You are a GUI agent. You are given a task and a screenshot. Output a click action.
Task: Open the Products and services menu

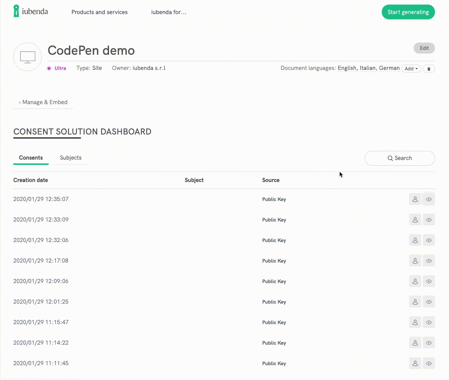click(99, 12)
